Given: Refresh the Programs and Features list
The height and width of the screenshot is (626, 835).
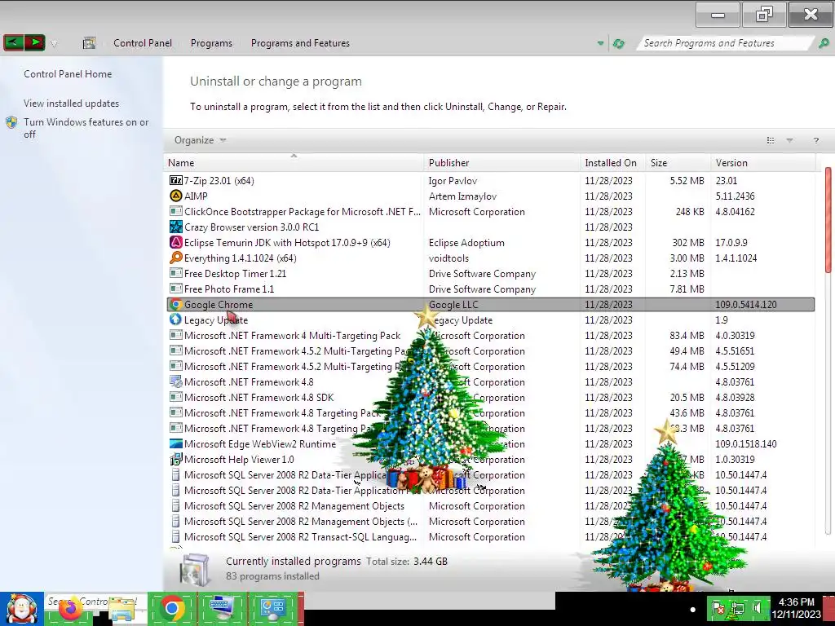Looking at the screenshot, I should [618, 43].
